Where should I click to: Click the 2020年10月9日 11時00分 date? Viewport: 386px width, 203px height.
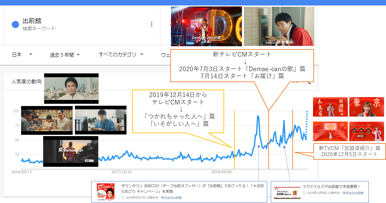323,193
